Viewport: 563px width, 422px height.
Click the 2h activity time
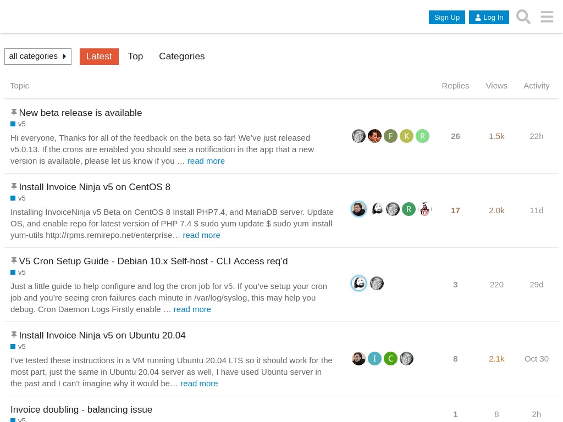coord(537,414)
